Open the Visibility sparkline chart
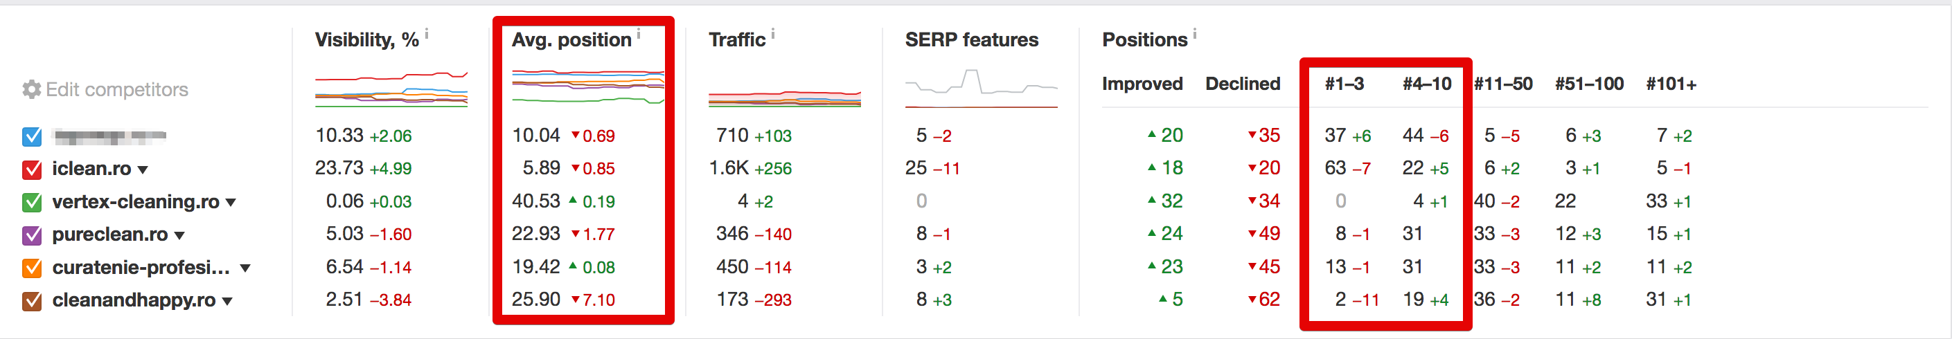 point(391,89)
